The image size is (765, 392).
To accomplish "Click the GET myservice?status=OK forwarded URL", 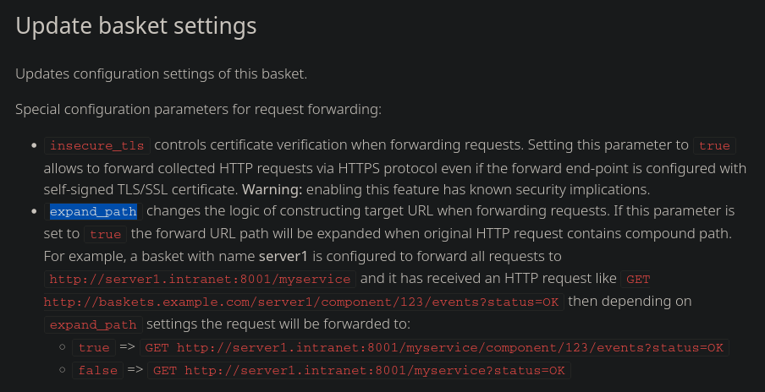I will point(359,370).
